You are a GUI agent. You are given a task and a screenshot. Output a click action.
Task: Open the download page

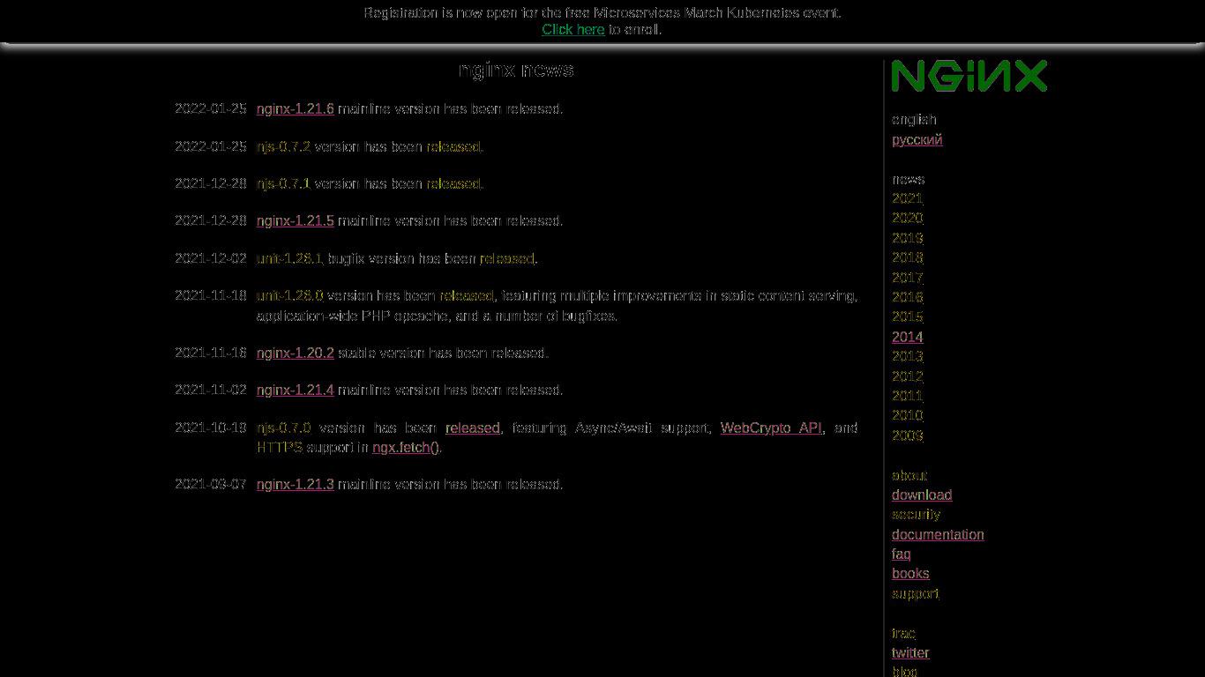click(x=922, y=495)
